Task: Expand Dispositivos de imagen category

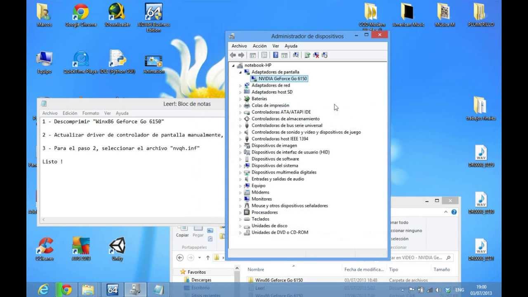Action: coord(240,146)
